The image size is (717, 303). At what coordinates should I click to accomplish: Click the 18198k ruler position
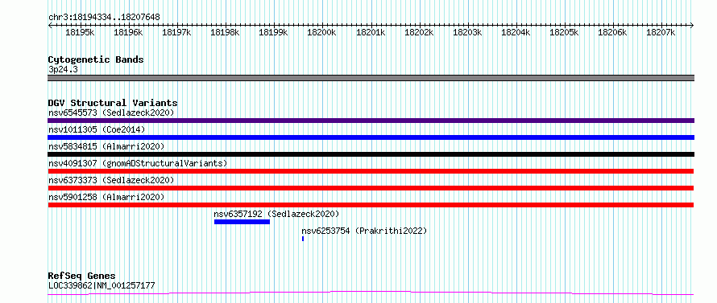coord(226,32)
